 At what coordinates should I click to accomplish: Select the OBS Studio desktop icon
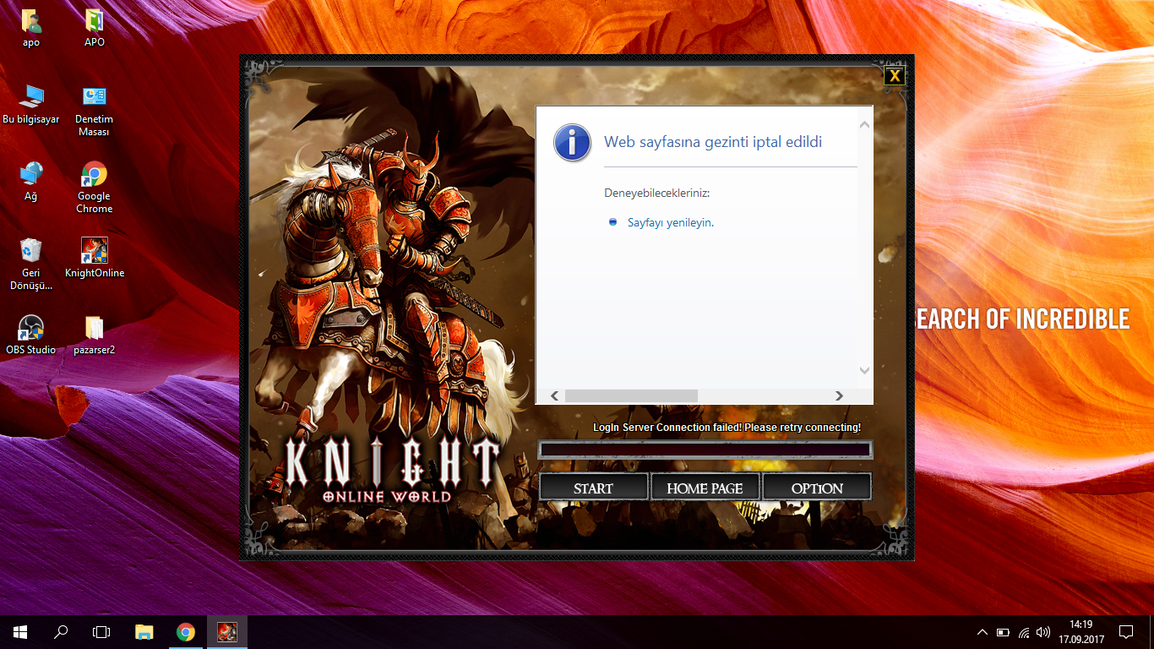(x=30, y=334)
